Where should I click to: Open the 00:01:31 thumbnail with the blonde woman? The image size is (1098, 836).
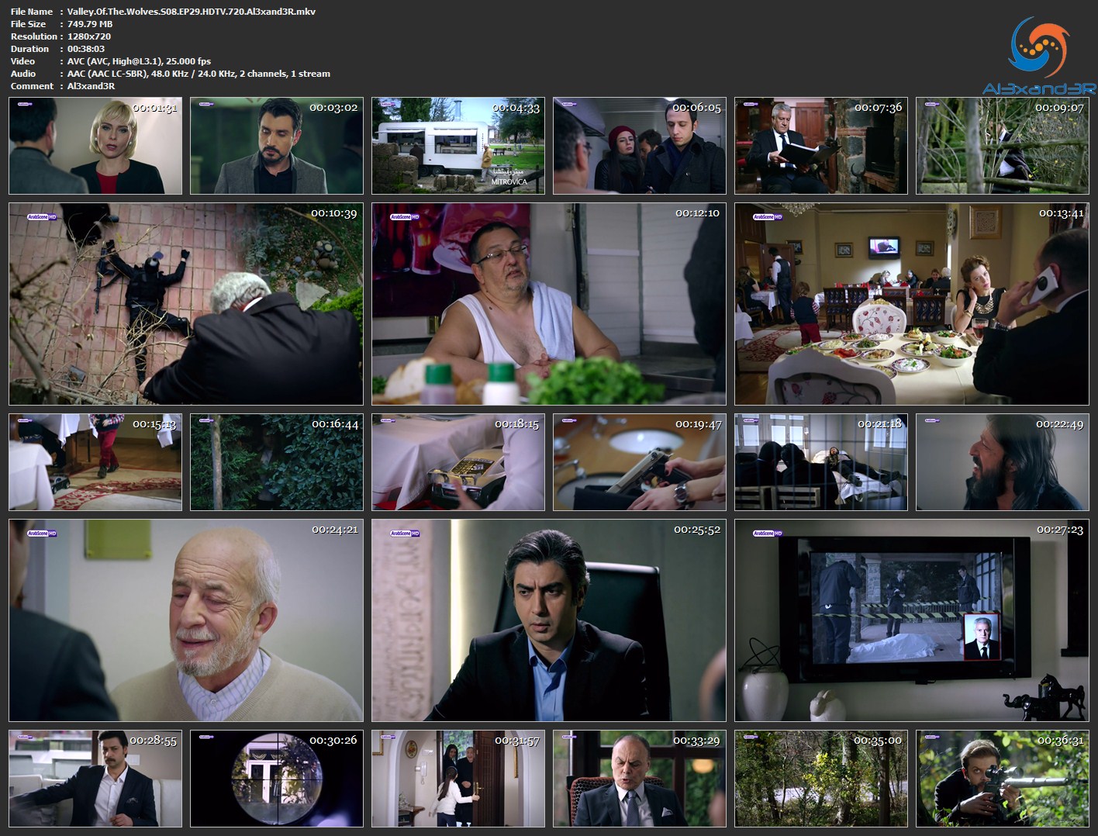(x=95, y=146)
